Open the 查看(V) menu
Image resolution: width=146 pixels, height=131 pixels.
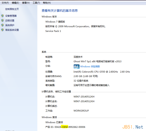coord(26,3)
